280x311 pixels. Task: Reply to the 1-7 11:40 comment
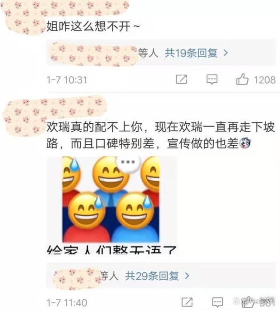coord(217,302)
